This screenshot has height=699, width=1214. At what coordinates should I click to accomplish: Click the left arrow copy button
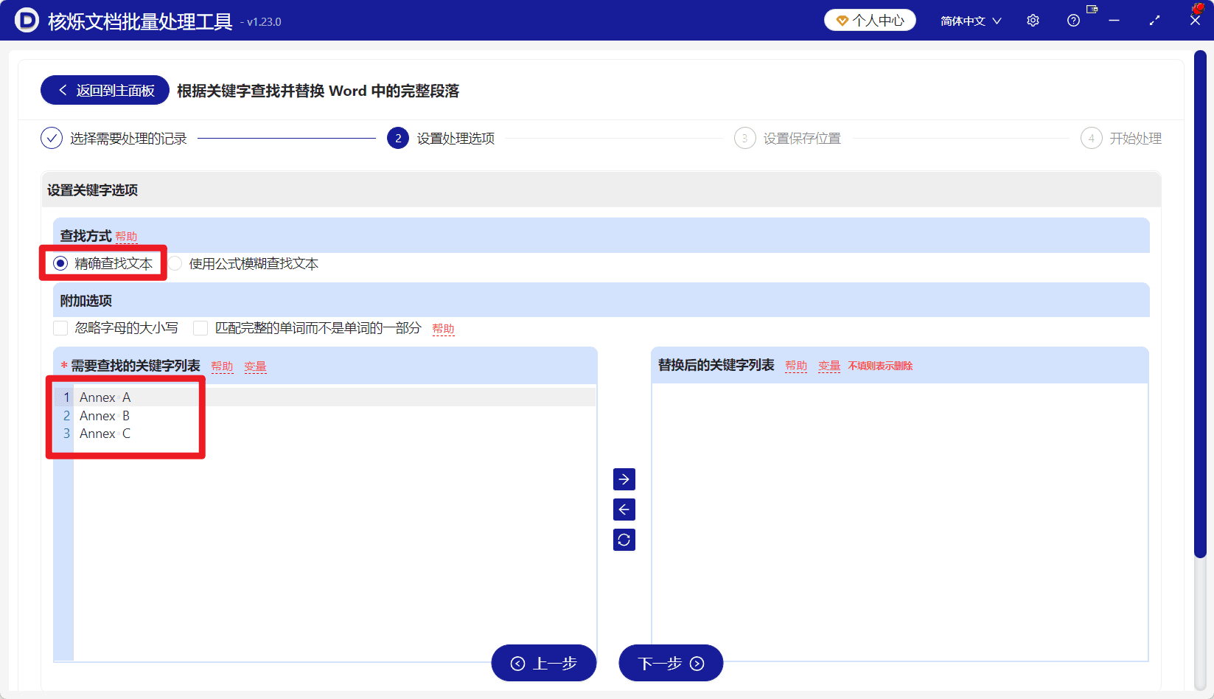(624, 510)
